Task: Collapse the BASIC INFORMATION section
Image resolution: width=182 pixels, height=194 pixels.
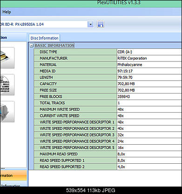Action: pos(32,46)
